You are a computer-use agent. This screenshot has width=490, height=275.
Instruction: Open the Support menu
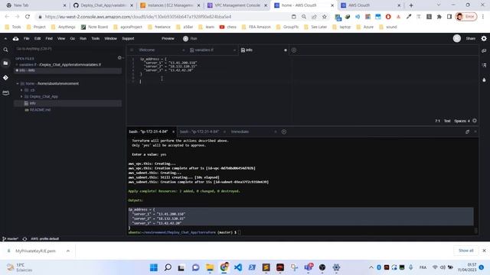pos(128,39)
